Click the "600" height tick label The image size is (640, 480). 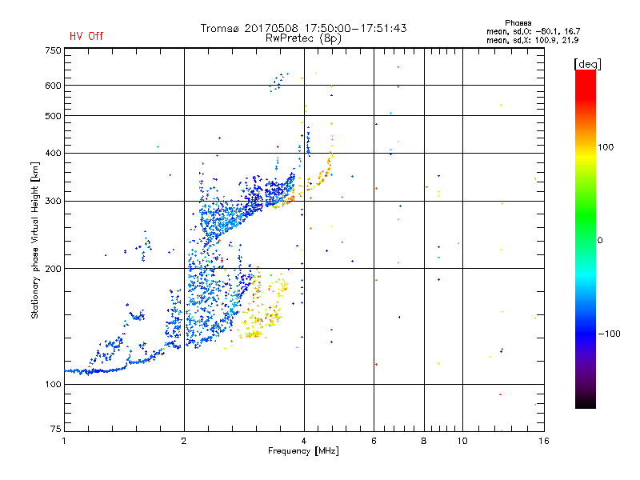tap(53, 86)
